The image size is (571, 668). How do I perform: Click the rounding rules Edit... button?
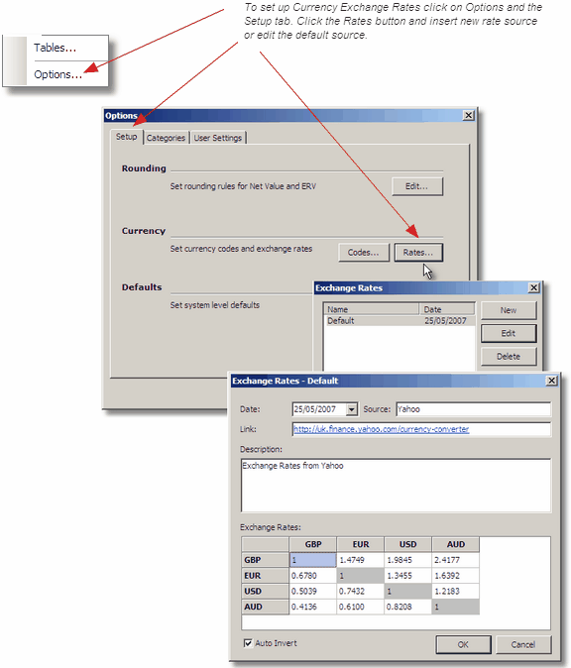click(417, 186)
